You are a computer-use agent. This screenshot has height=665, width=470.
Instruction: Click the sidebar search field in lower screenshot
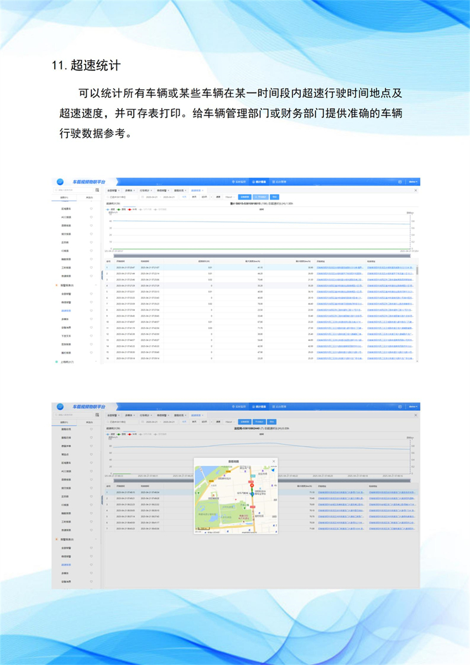[x=73, y=414]
